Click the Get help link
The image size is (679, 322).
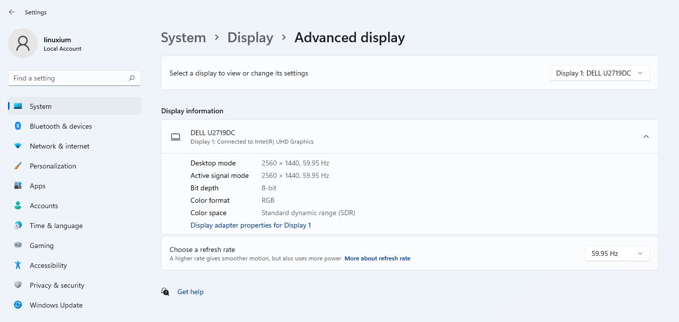[x=191, y=292]
